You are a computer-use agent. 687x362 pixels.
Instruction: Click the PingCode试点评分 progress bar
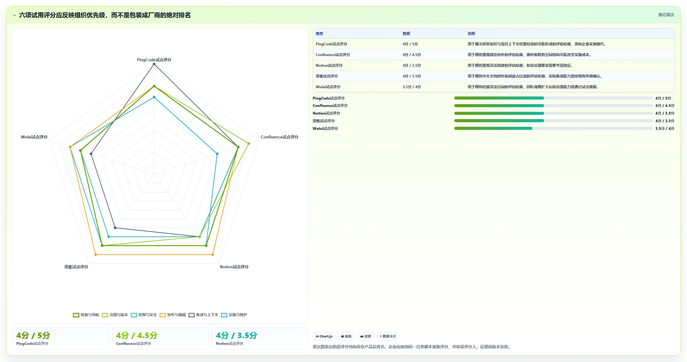coord(553,98)
